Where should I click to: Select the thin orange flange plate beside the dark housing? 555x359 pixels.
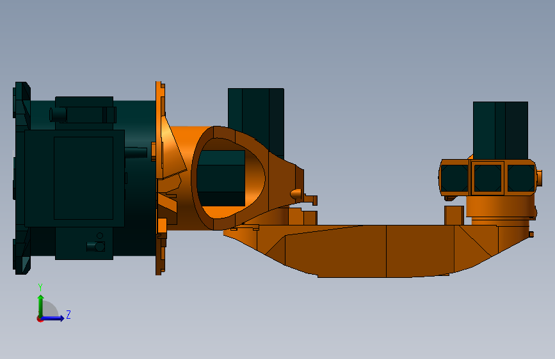160,178
